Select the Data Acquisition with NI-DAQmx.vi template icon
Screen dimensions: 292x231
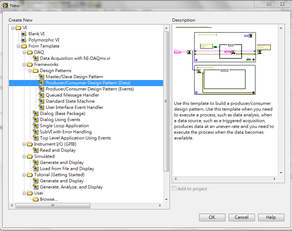[x=35, y=58]
